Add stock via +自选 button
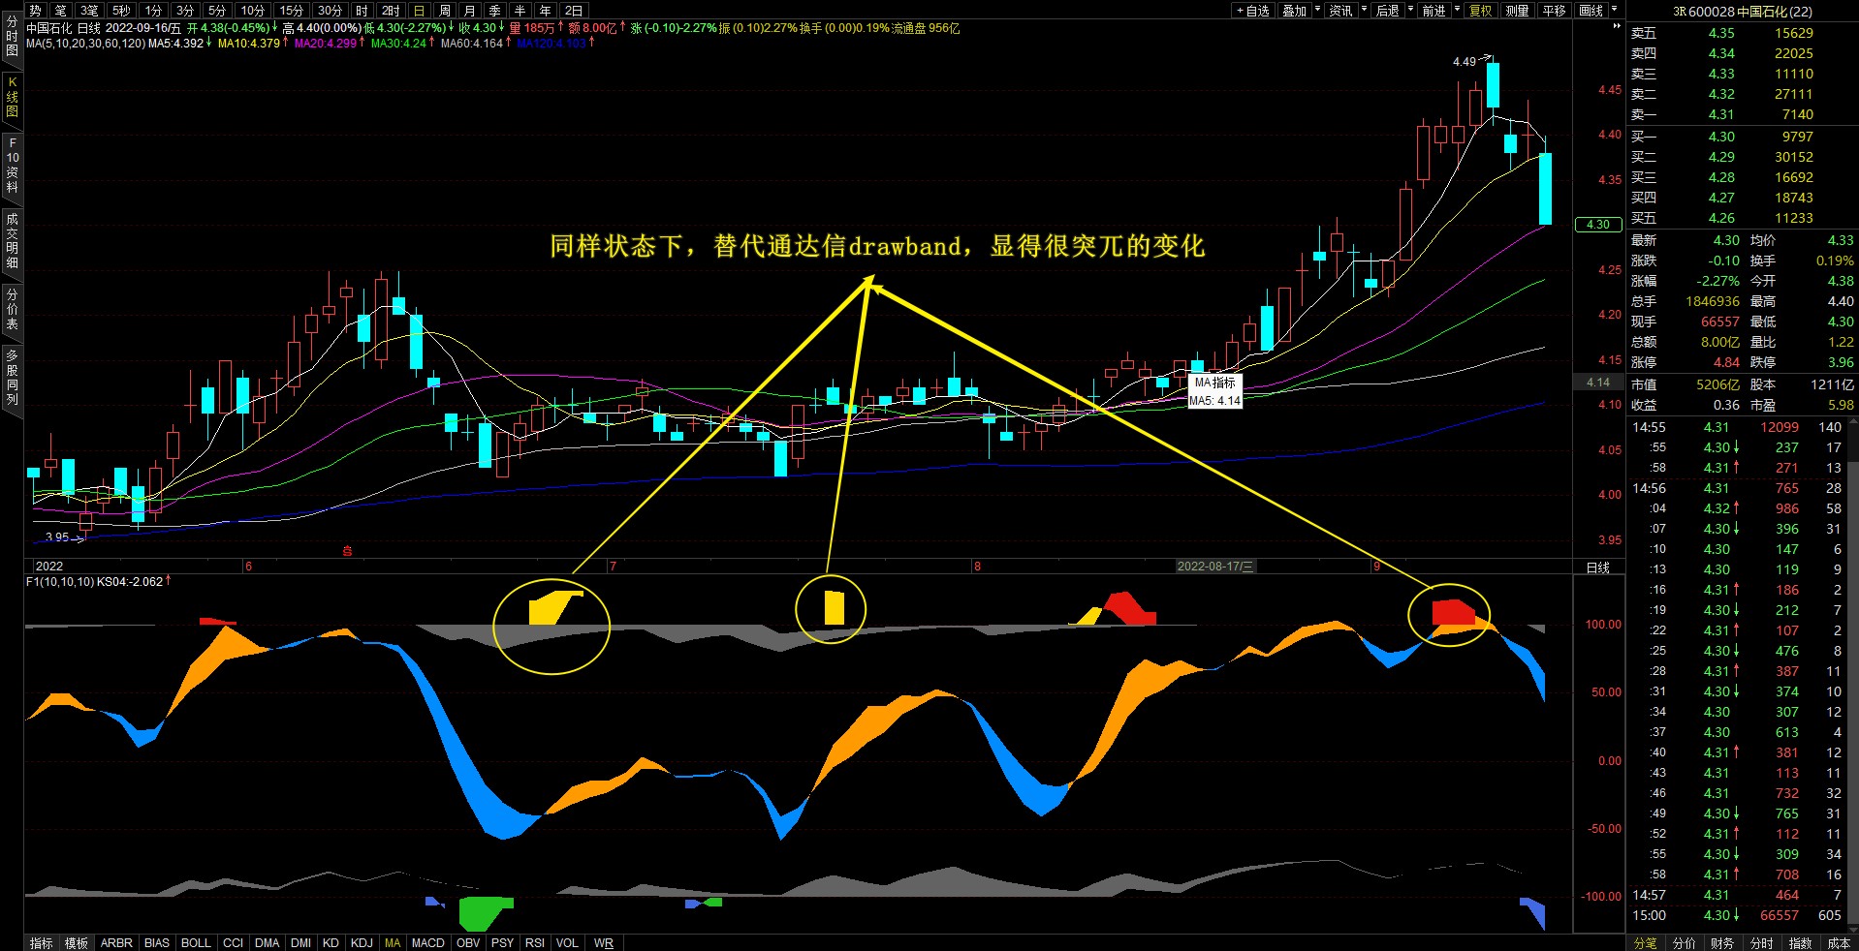This screenshot has width=1859, height=951. coord(1252,11)
